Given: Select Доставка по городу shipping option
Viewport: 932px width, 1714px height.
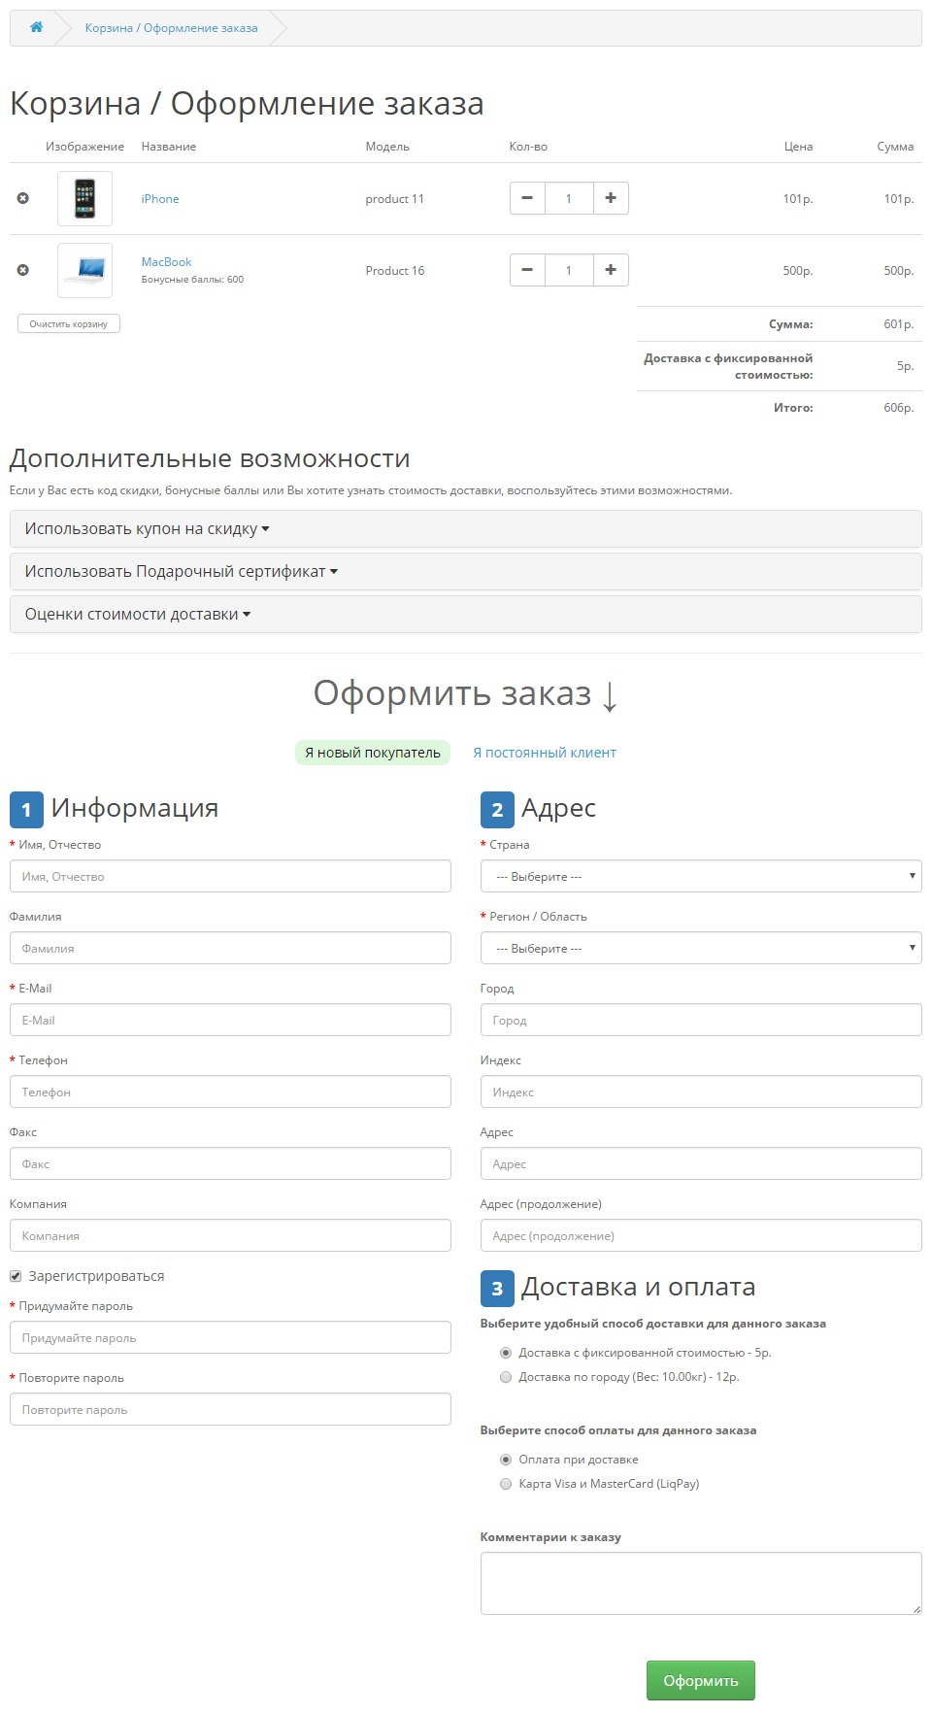Looking at the screenshot, I should [506, 1377].
